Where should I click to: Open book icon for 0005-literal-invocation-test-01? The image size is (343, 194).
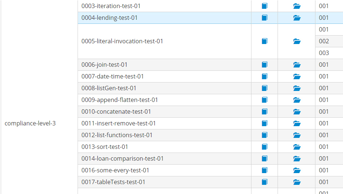[x=264, y=41]
